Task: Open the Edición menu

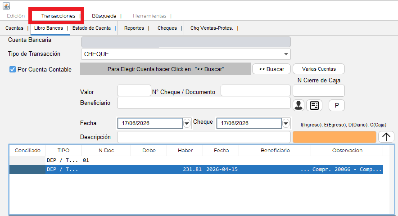Action: 16,16
